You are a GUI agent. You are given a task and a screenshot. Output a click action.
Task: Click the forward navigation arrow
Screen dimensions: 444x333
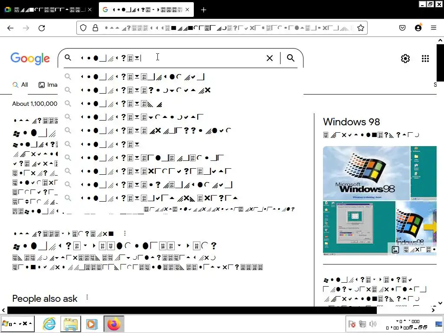[26, 28]
